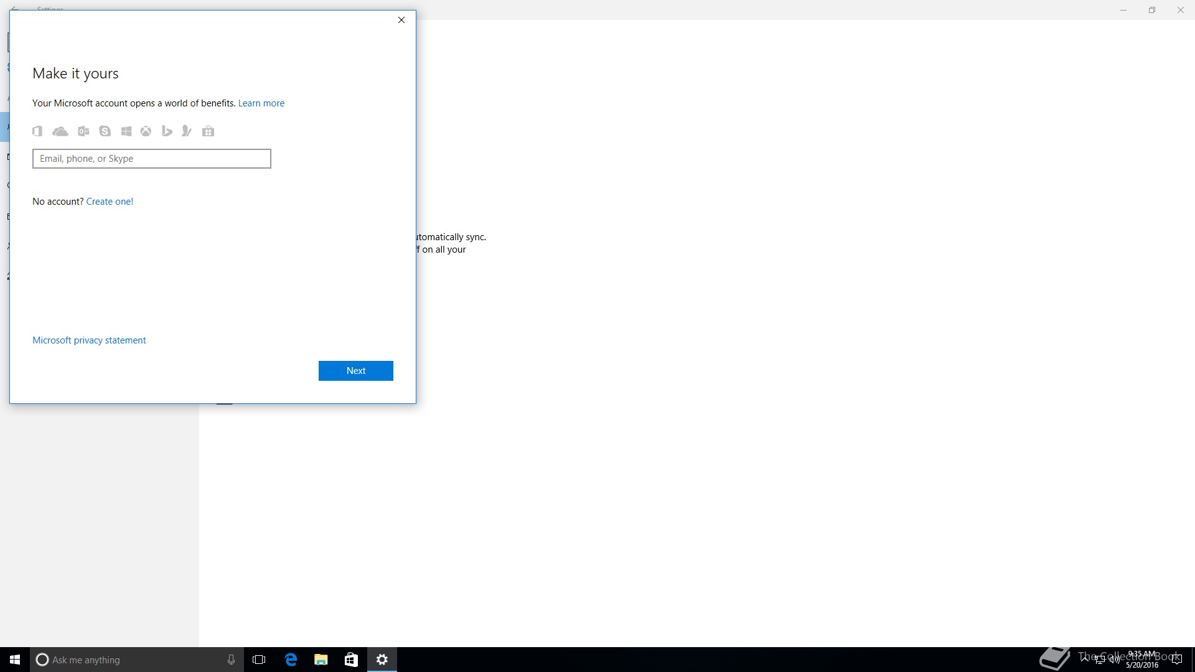Launch Microsoft Edge from the taskbar

pos(291,660)
